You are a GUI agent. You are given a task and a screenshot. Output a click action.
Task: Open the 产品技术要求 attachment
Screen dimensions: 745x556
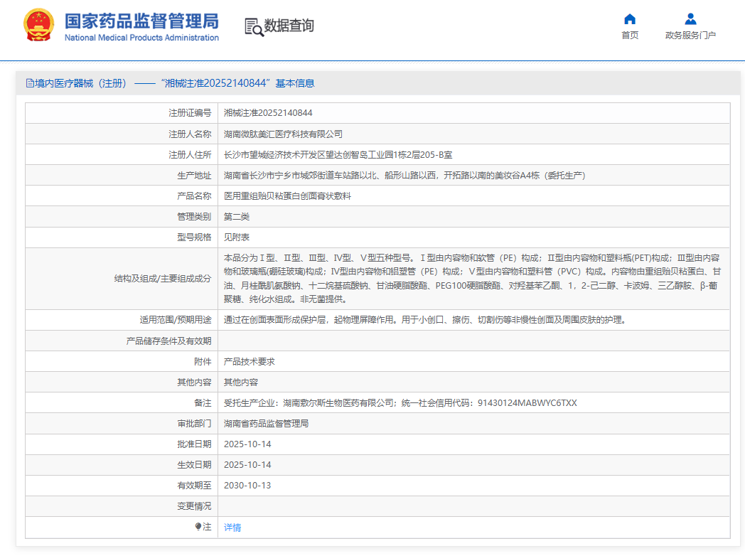pyautogui.click(x=247, y=361)
